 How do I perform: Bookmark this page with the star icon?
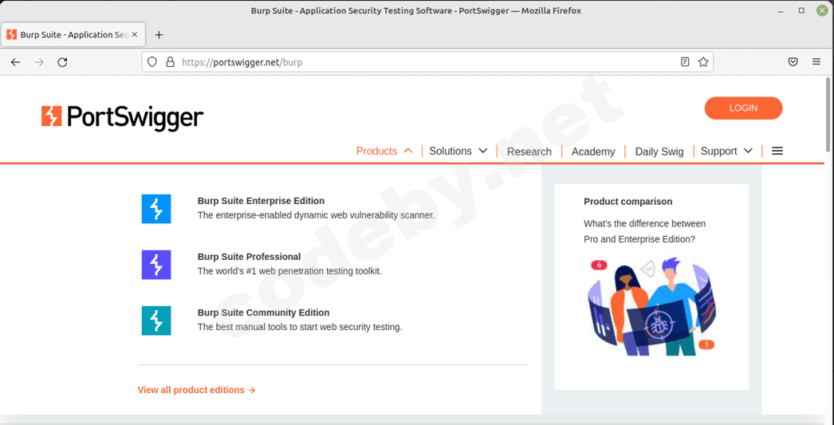[703, 62]
